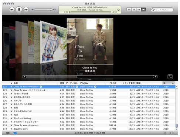Sort by the album column header
Image resolution: width=180 pixels, height=137 pixels.
tap(84, 83)
